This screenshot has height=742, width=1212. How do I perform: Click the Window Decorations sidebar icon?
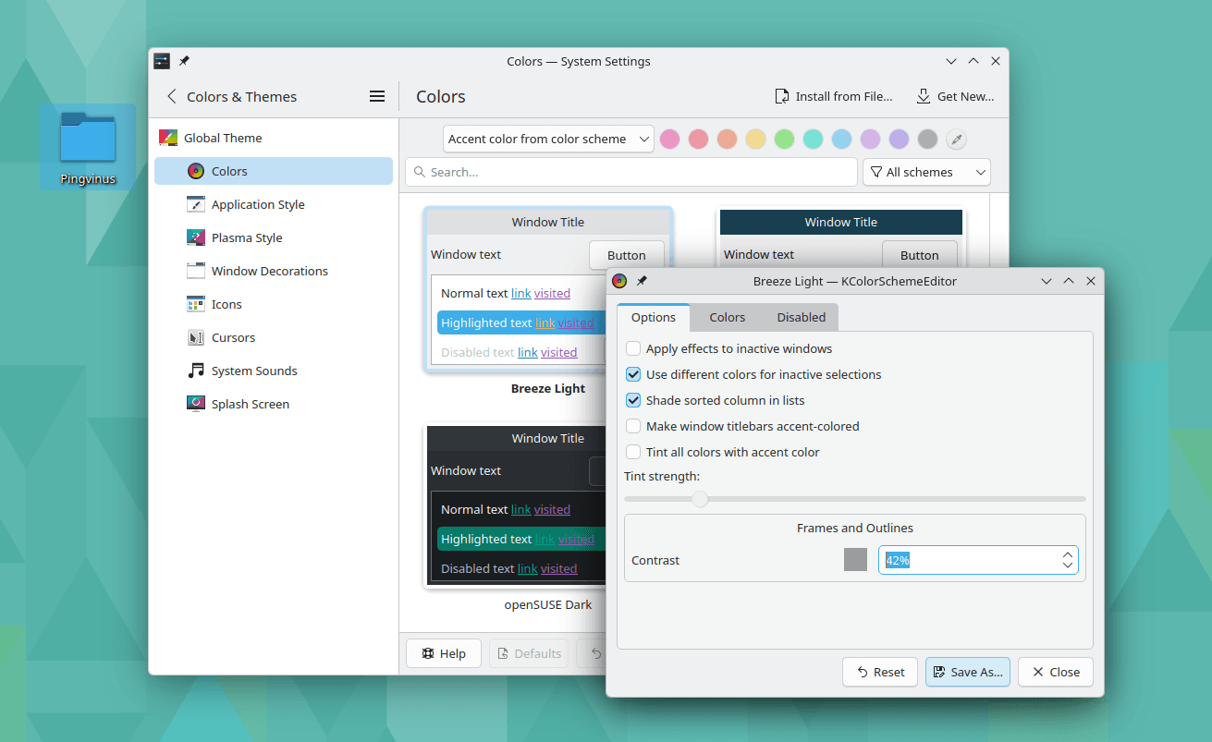(195, 271)
